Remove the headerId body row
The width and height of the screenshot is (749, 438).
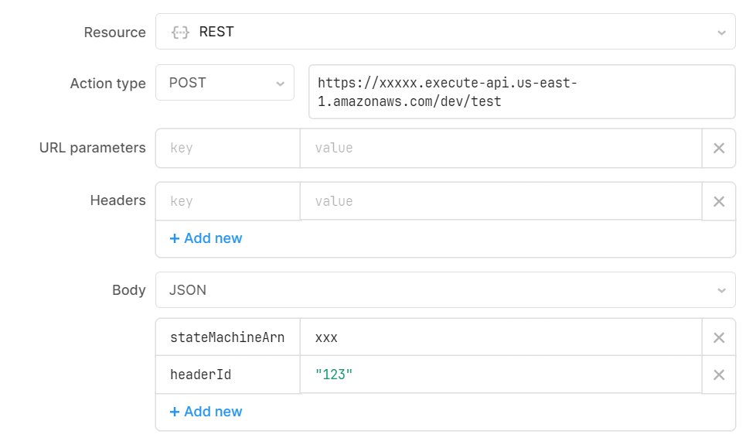click(719, 375)
